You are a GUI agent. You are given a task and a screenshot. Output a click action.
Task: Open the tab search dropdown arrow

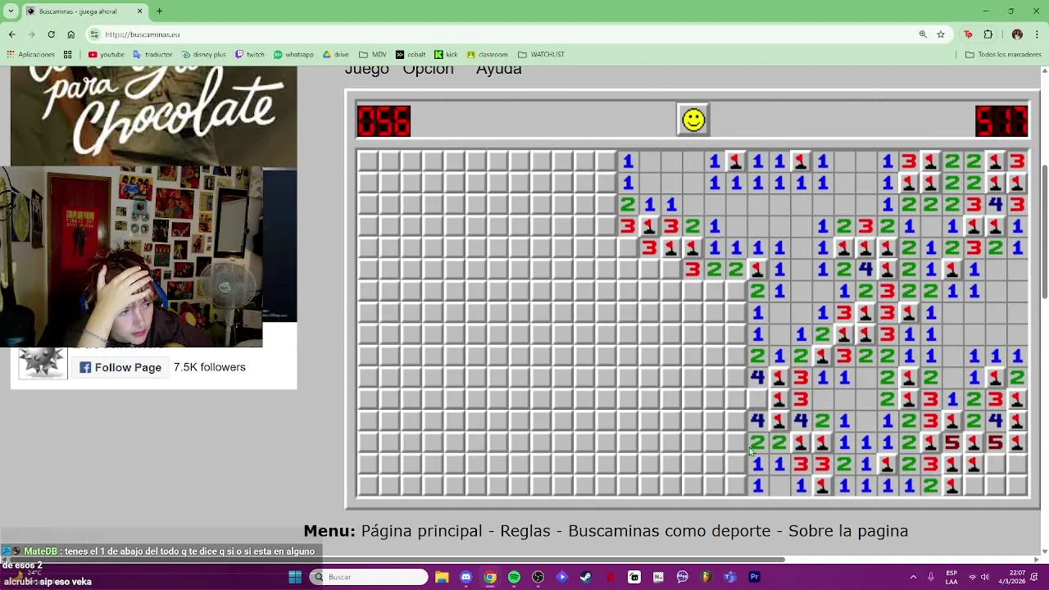pos(11,11)
